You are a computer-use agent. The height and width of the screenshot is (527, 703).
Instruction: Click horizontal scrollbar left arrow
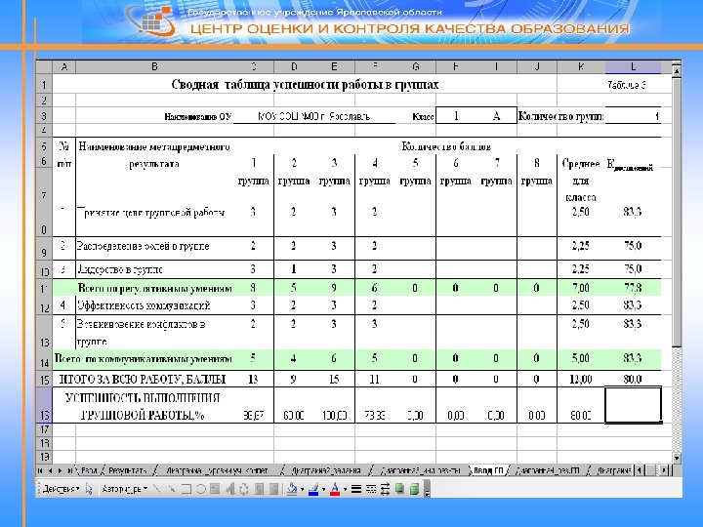(x=639, y=470)
